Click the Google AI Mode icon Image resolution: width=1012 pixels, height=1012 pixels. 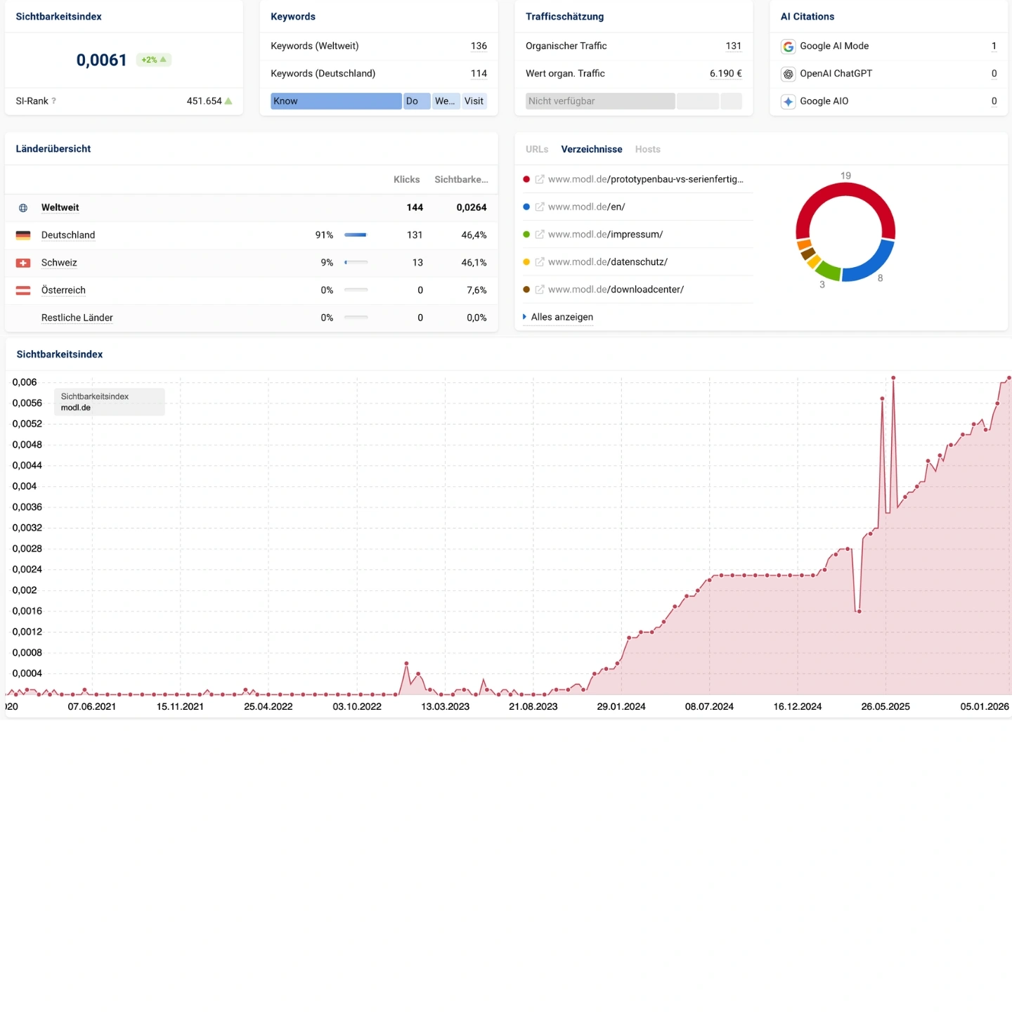click(788, 46)
